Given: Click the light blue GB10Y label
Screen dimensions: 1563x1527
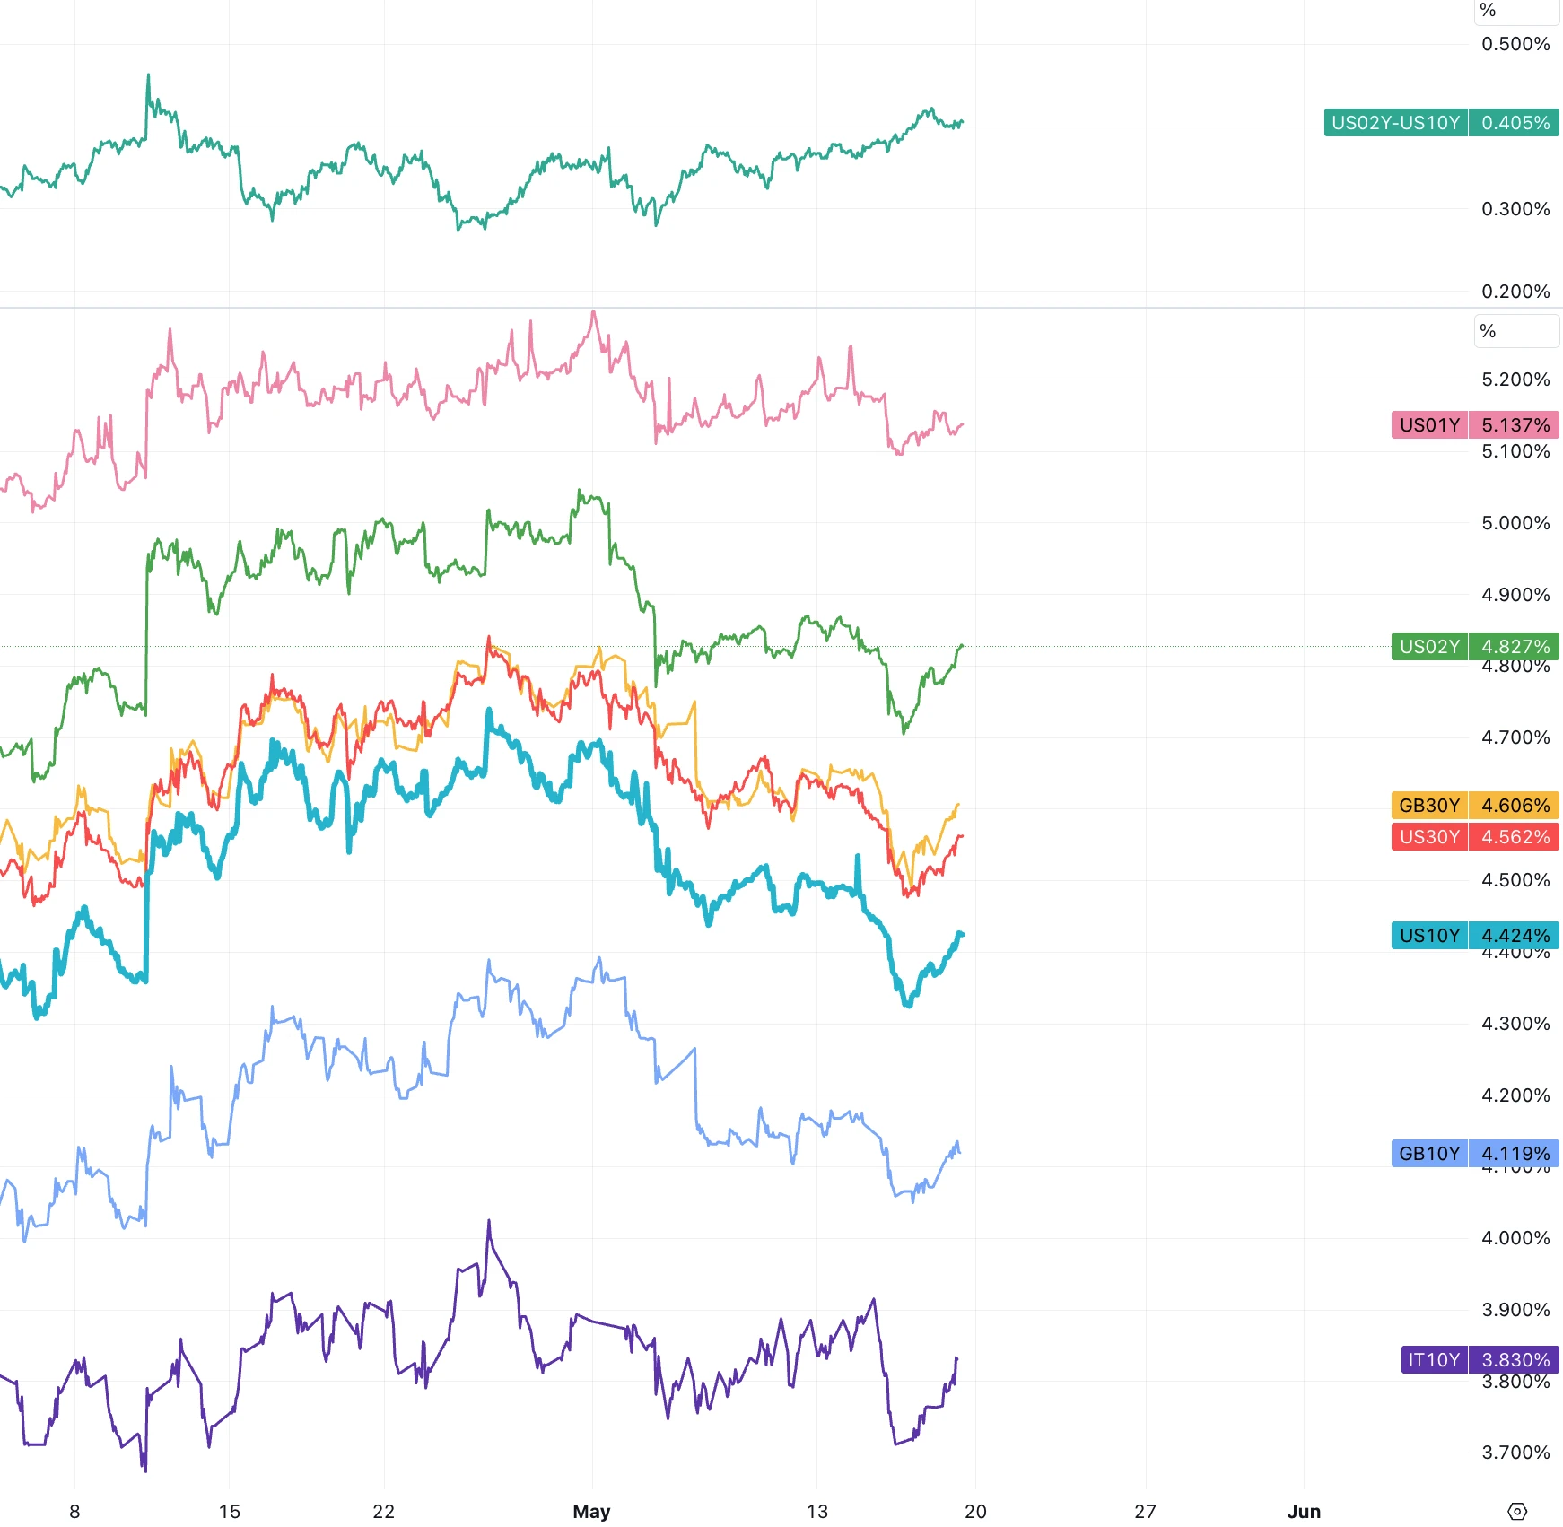Looking at the screenshot, I should [1429, 1154].
